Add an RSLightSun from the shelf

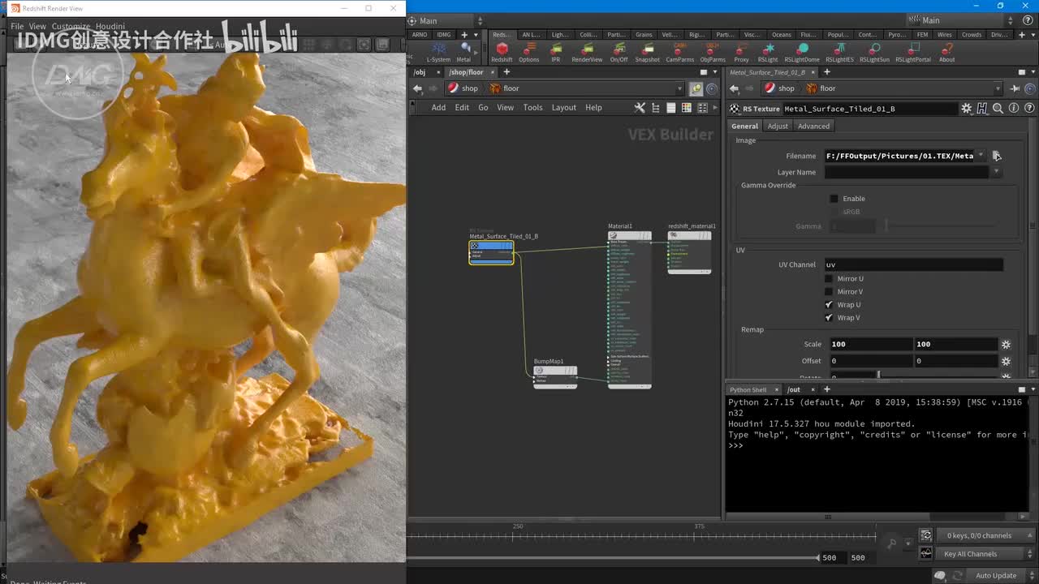coord(874,53)
